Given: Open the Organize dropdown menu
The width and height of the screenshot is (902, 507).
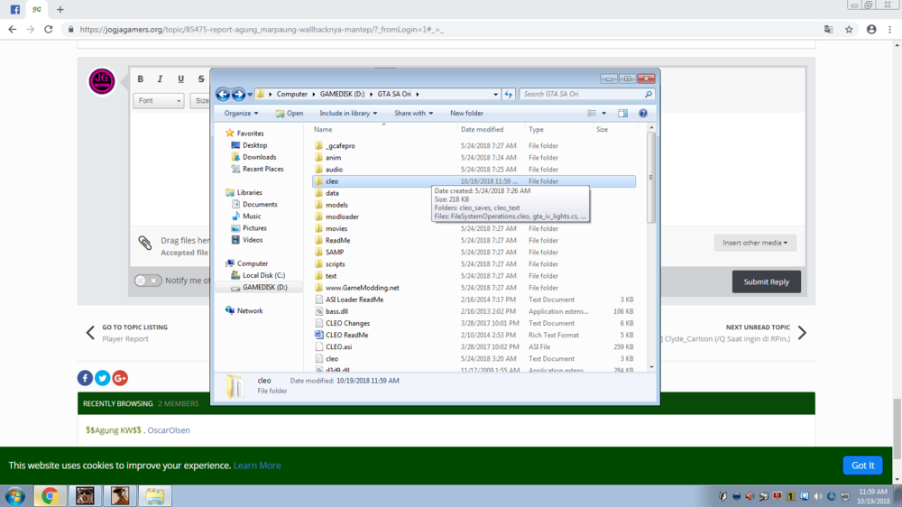Looking at the screenshot, I should [241, 114].
